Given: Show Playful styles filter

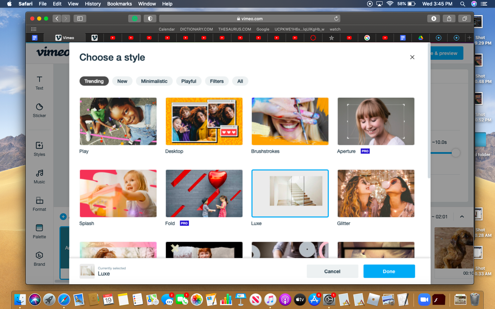Looking at the screenshot, I should click(x=189, y=81).
